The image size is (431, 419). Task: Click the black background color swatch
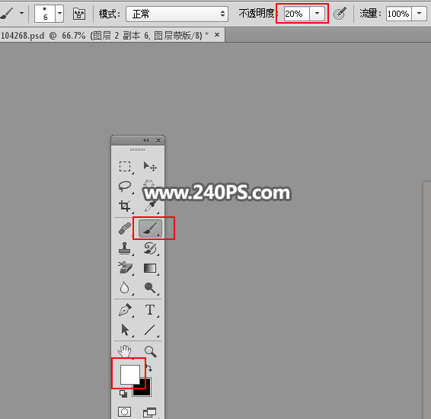point(145,390)
